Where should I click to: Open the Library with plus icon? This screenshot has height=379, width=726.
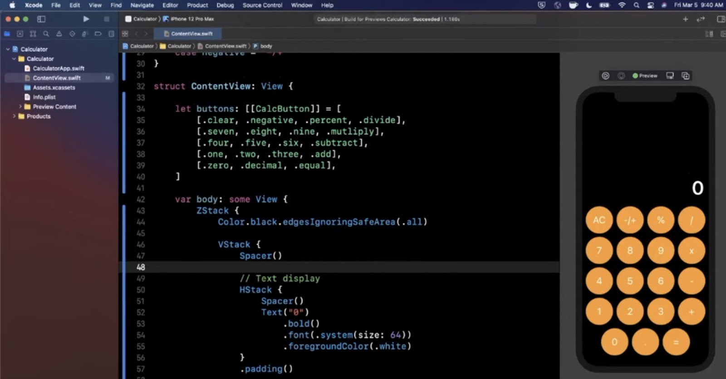point(685,19)
